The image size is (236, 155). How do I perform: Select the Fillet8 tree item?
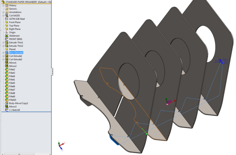click(x=10, y=93)
